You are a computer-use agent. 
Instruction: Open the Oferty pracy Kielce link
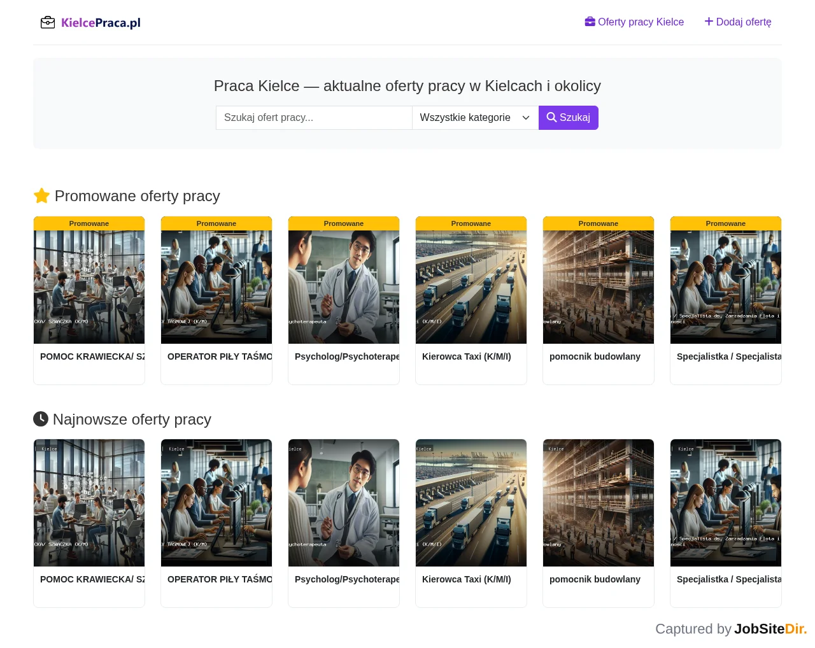[634, 22]
